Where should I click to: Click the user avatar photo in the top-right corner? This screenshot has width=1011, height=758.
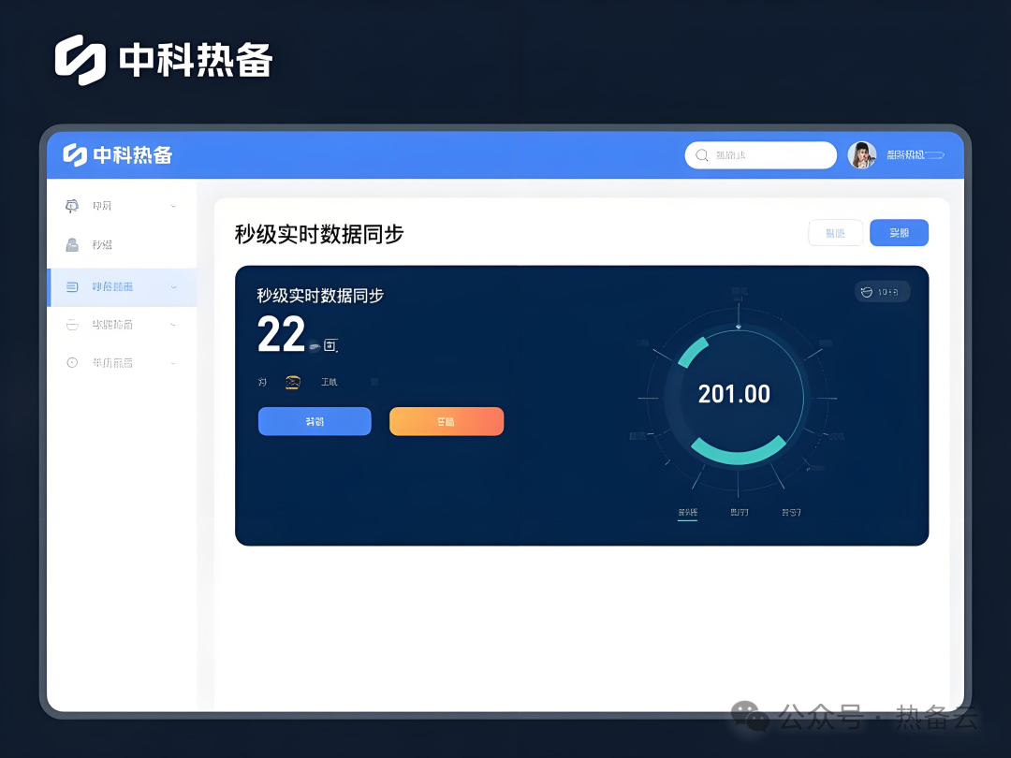point(862,154)
